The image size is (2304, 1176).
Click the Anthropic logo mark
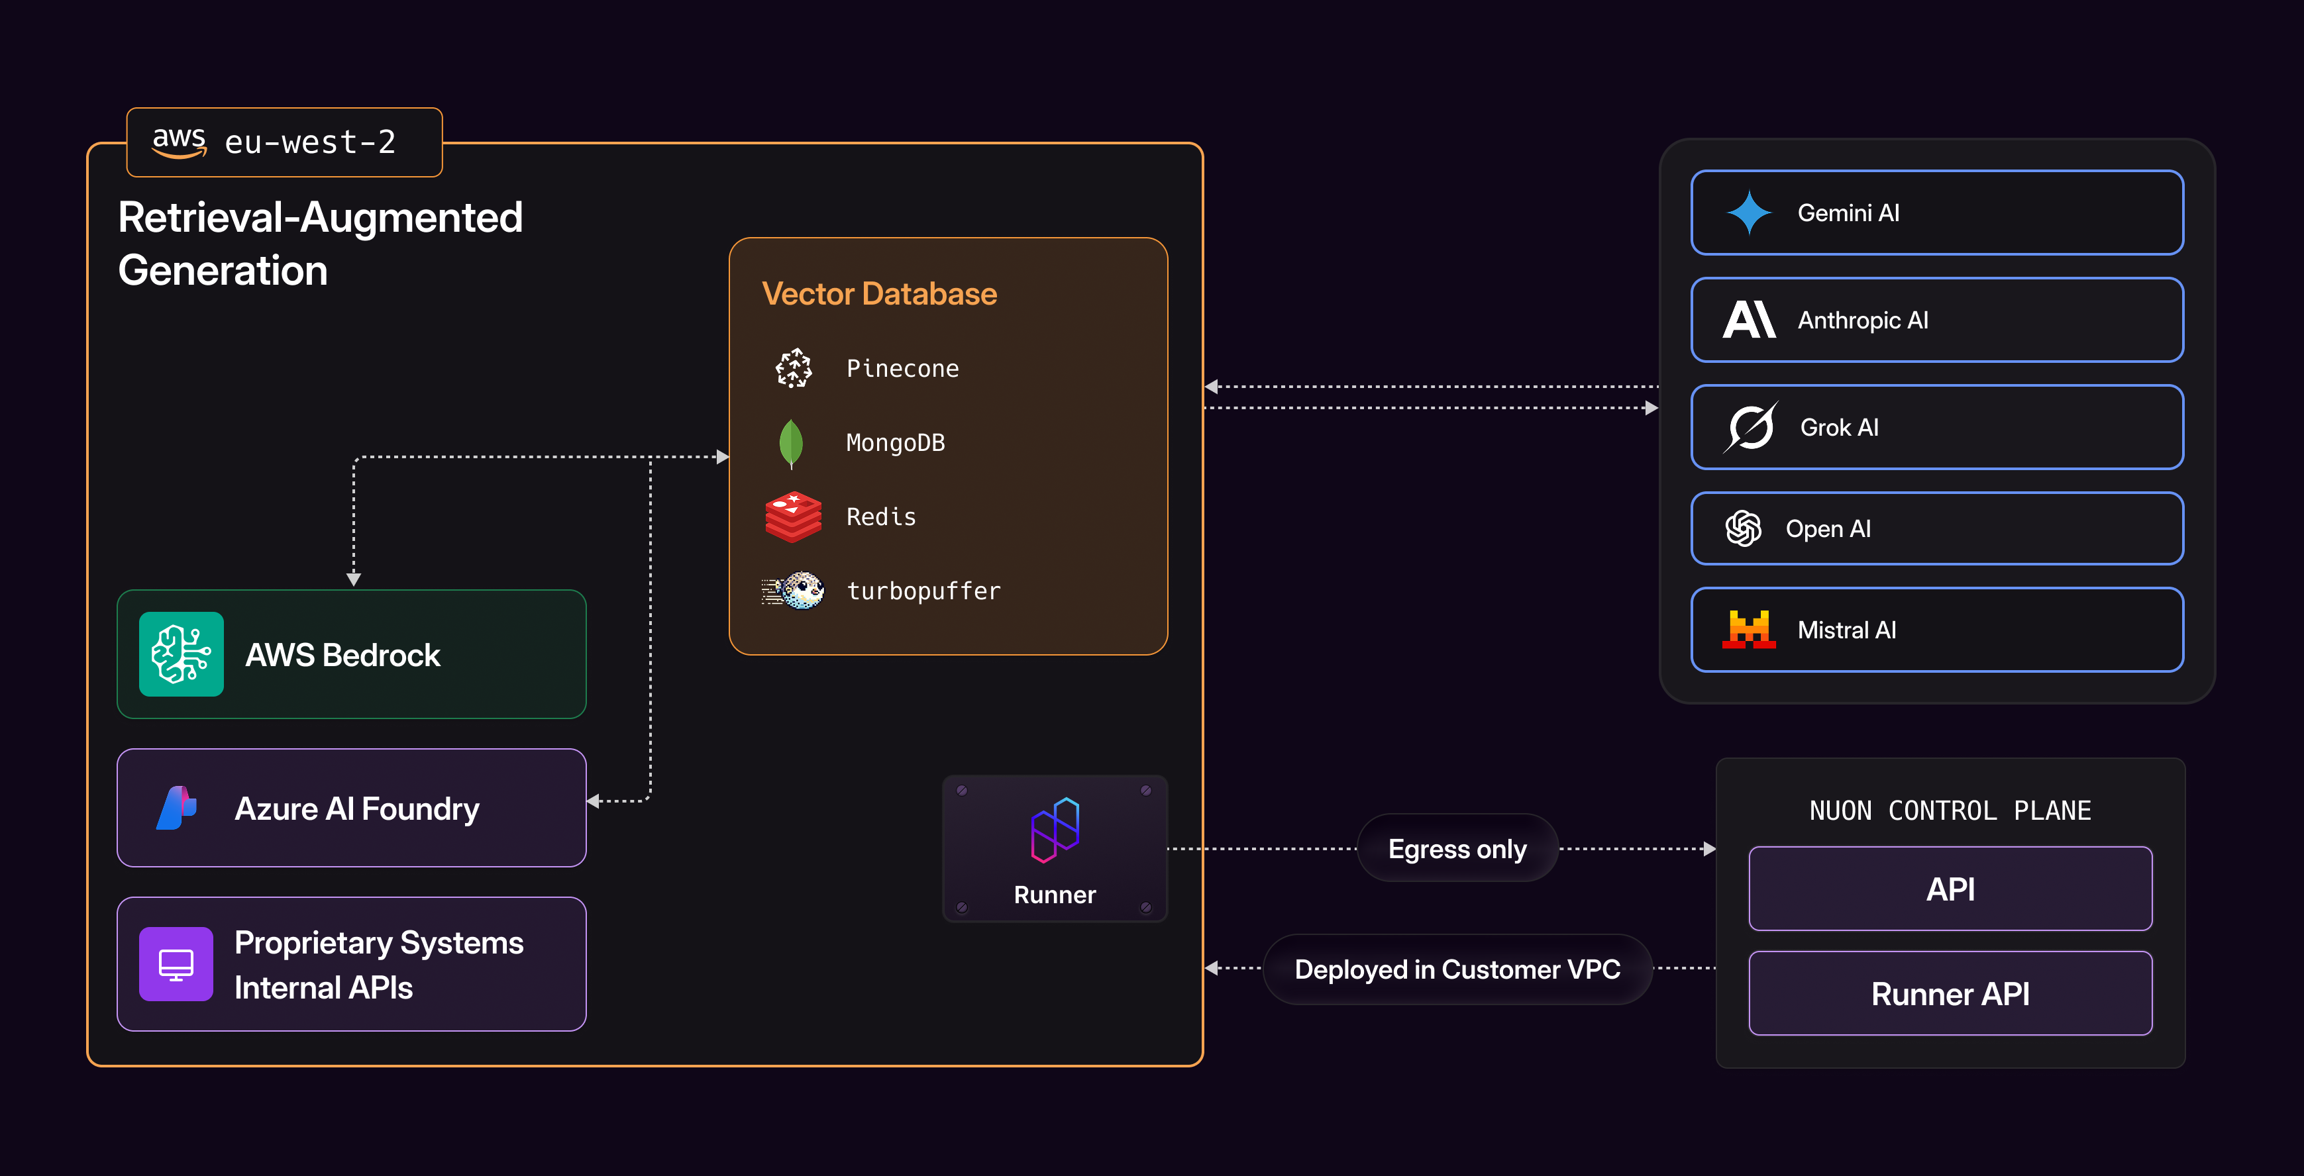click(1749, 320)
